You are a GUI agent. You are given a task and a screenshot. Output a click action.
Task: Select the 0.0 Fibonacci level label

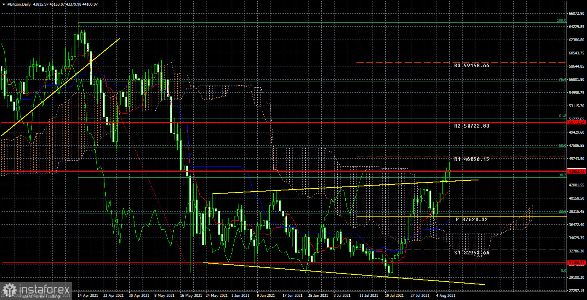(563, 271)
